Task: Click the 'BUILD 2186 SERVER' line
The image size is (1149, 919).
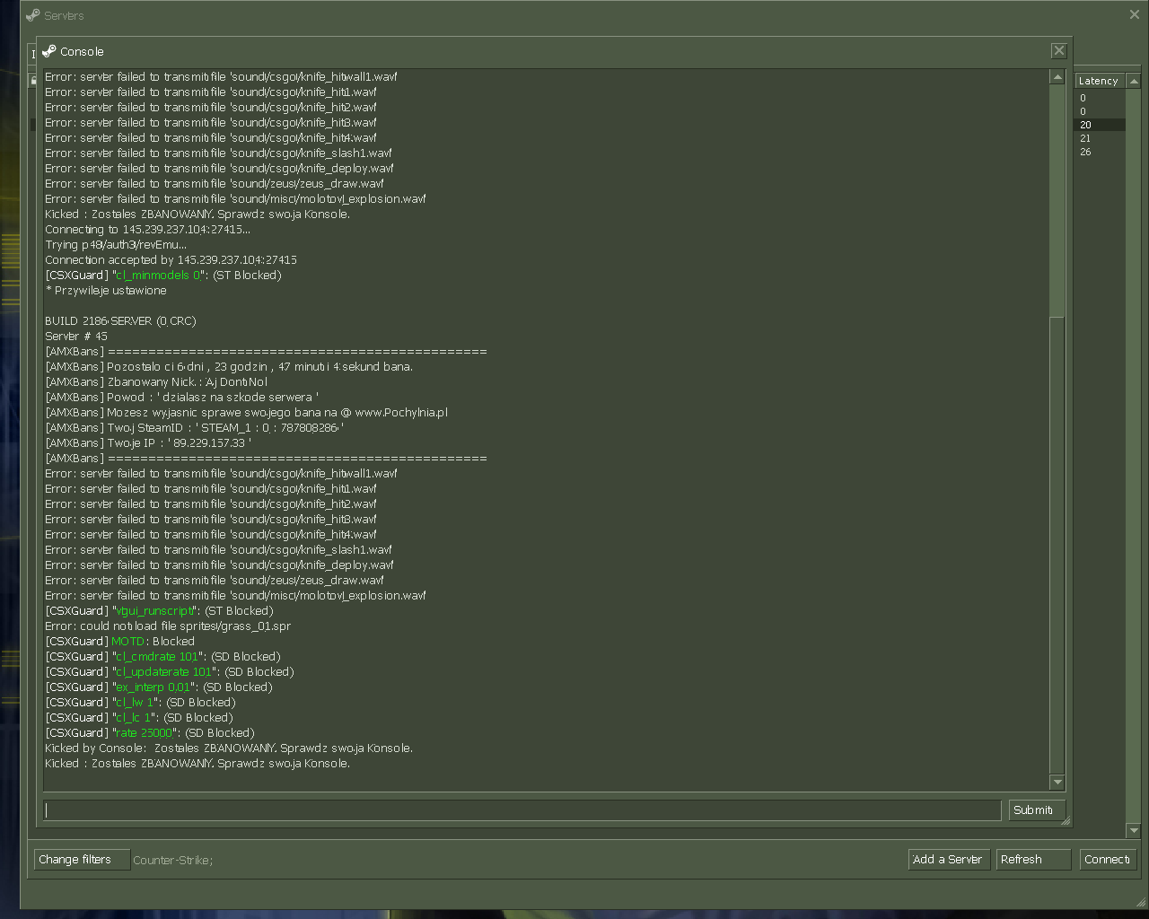Action: click(120, 321)
